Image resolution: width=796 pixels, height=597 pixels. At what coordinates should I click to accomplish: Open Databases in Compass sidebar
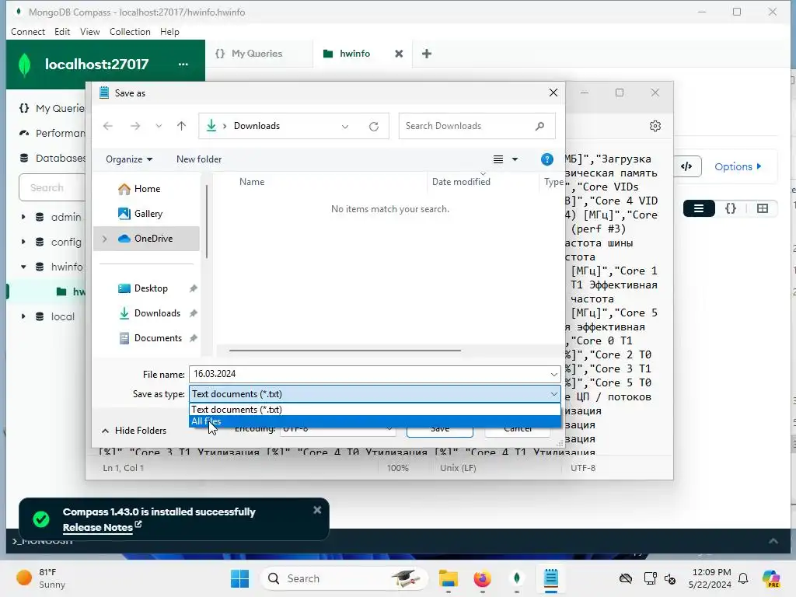point(51,158)
